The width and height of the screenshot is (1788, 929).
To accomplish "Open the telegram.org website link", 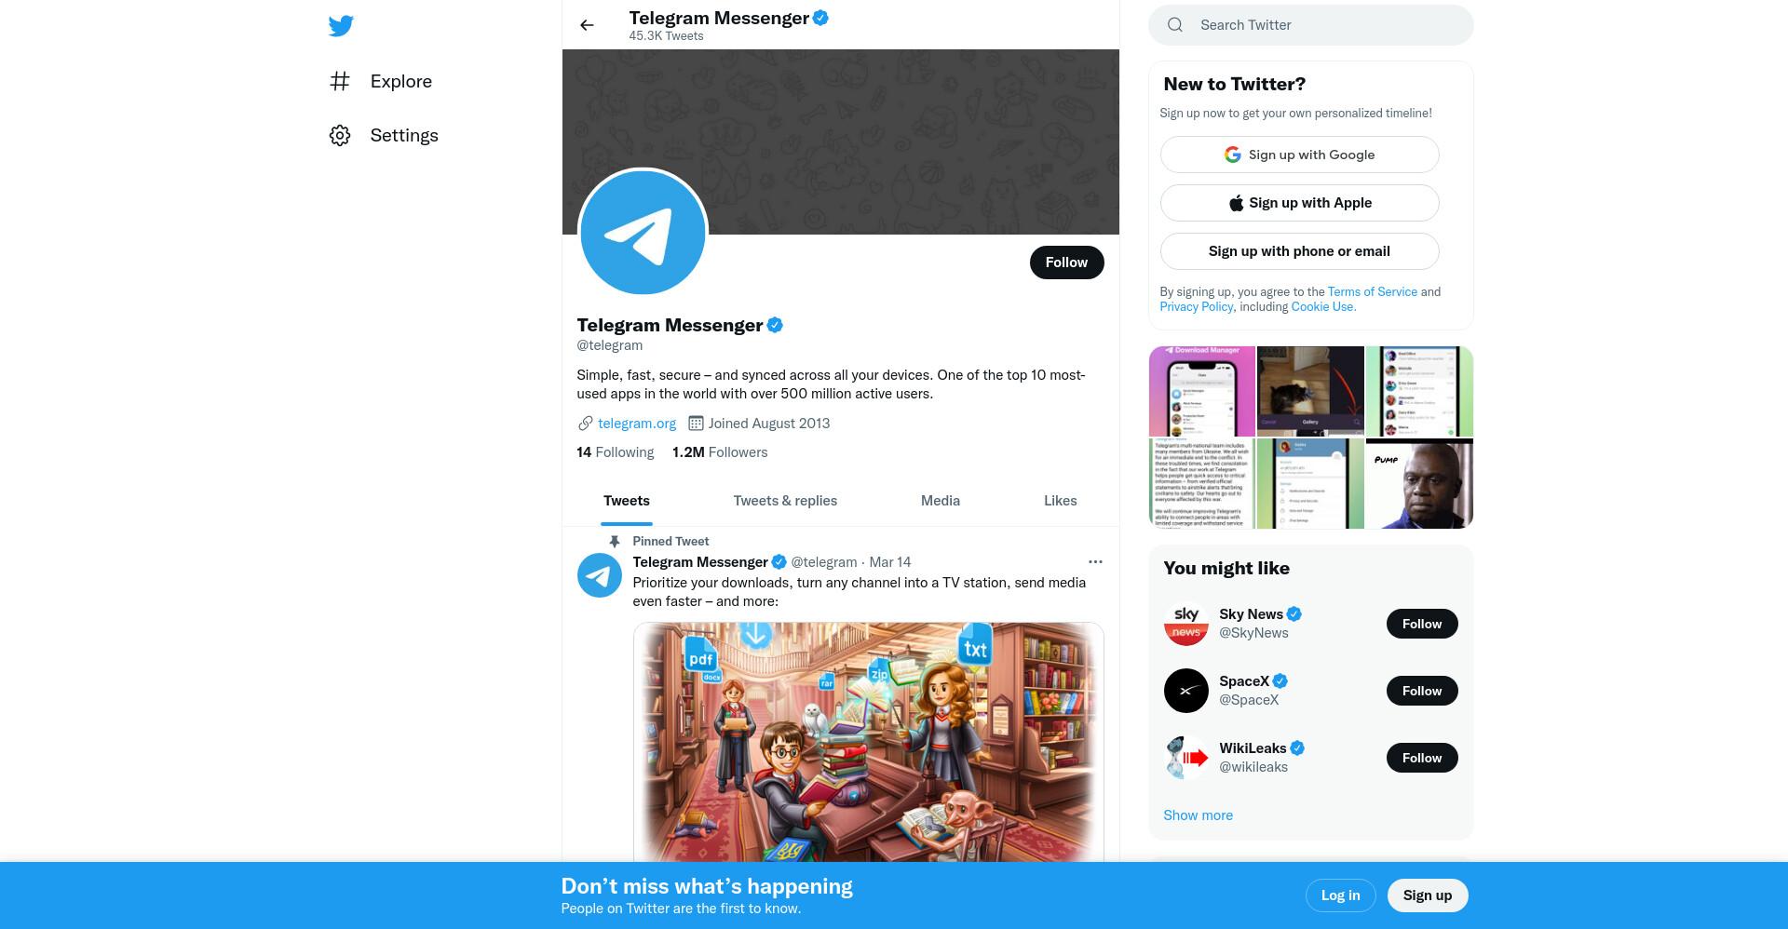I will click(637, 423).
